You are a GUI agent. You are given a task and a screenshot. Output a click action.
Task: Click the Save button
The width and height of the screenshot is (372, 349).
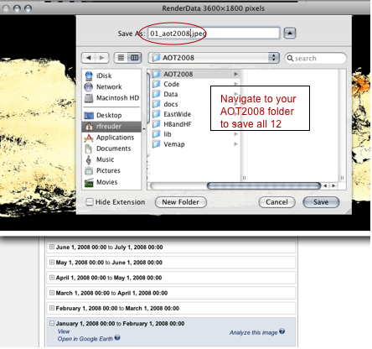pyautogui.click(x=321, y=202)
